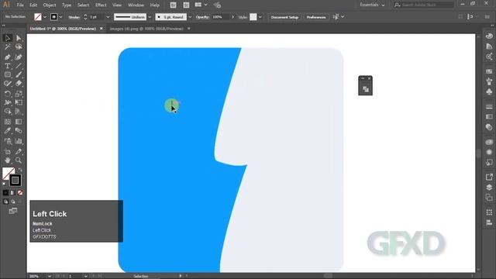Switch to Draw Behind mode
496x279 pixels.
13,201
